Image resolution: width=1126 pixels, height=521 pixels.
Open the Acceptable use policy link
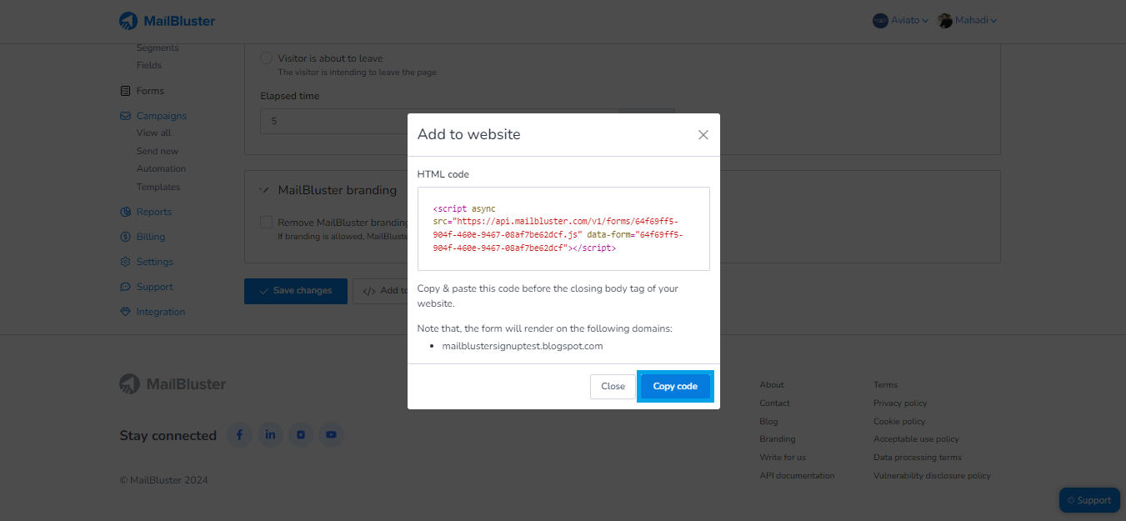tap(916, 439)
